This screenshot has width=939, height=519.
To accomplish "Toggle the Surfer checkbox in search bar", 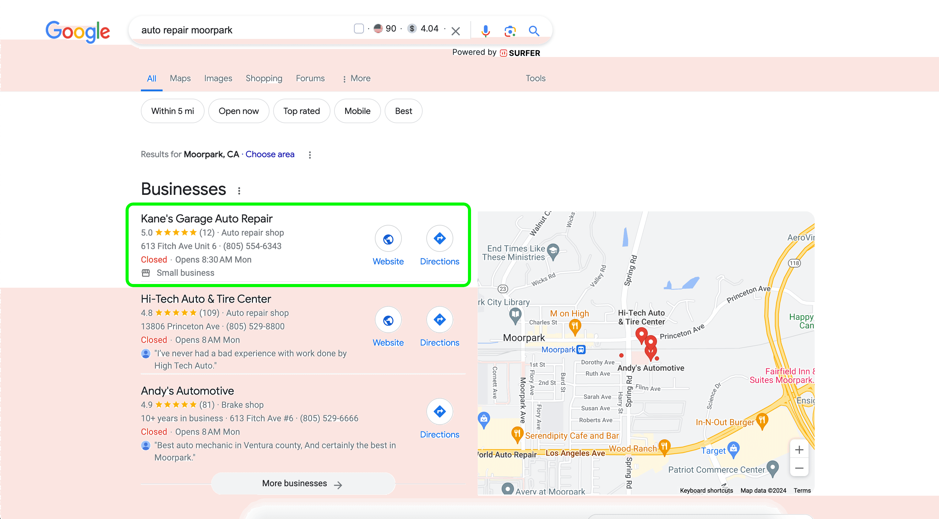I will click(359, 28).
